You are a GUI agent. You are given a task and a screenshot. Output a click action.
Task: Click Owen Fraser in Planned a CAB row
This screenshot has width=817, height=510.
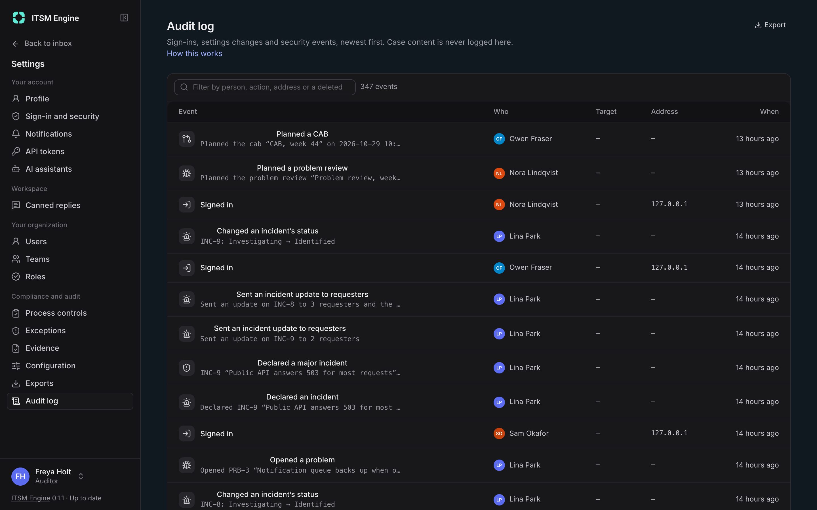pos(530,139)
